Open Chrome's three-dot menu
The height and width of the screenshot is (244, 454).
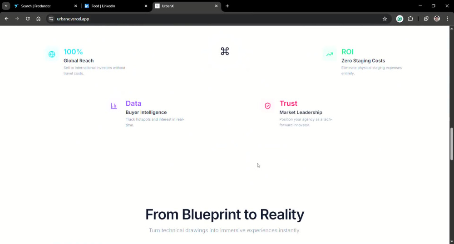(447, 19)
